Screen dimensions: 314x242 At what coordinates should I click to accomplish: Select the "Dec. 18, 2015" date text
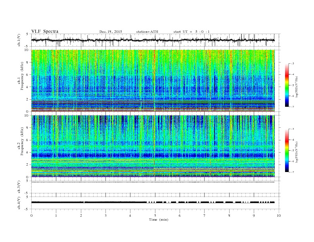(x=111, y=32)
